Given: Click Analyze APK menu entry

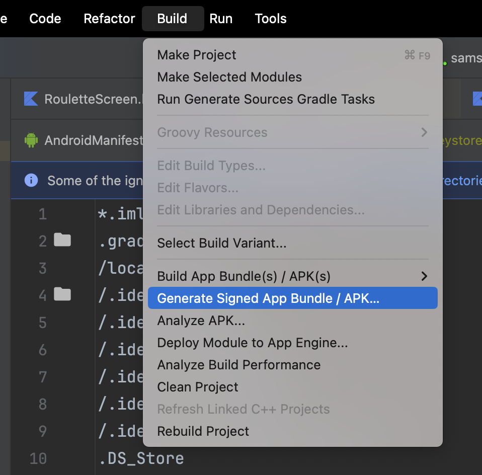Looking at the screenshot, I should click(x=201, y=321).
